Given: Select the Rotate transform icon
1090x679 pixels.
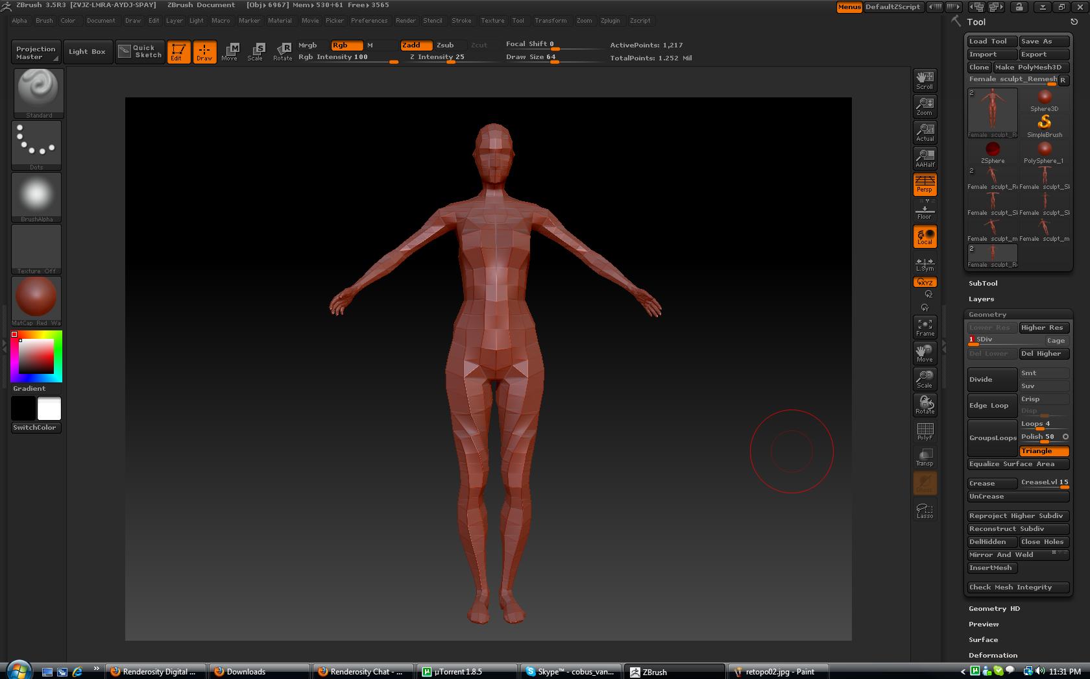Looking at the screenshot, I should [x=282, y=52].
